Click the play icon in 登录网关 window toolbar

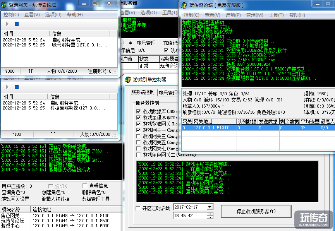[x=7, y=24]
